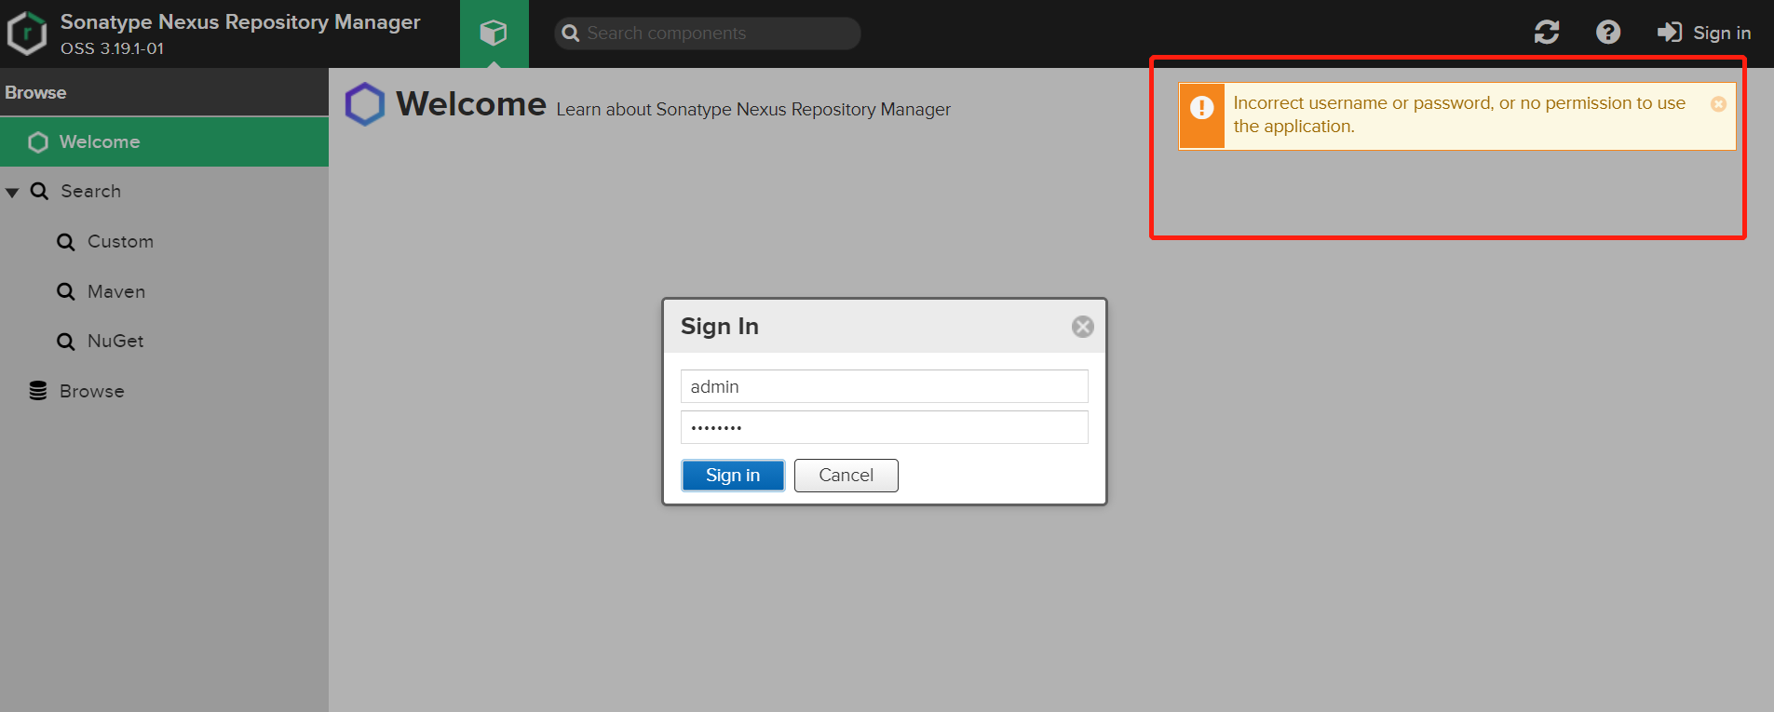
Task: Open Custom search in sidebar
Action: tap(120, 241)
